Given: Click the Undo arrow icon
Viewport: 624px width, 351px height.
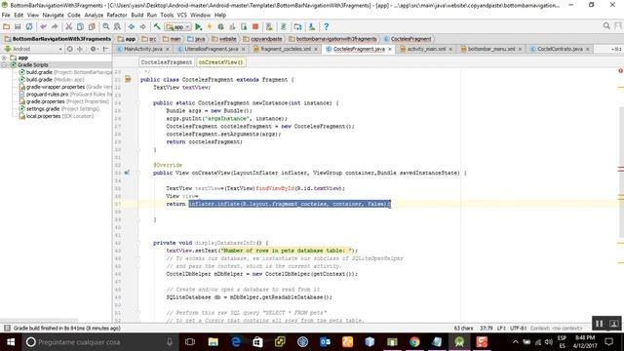Looking at the screenshot, I should pos(43,26).
